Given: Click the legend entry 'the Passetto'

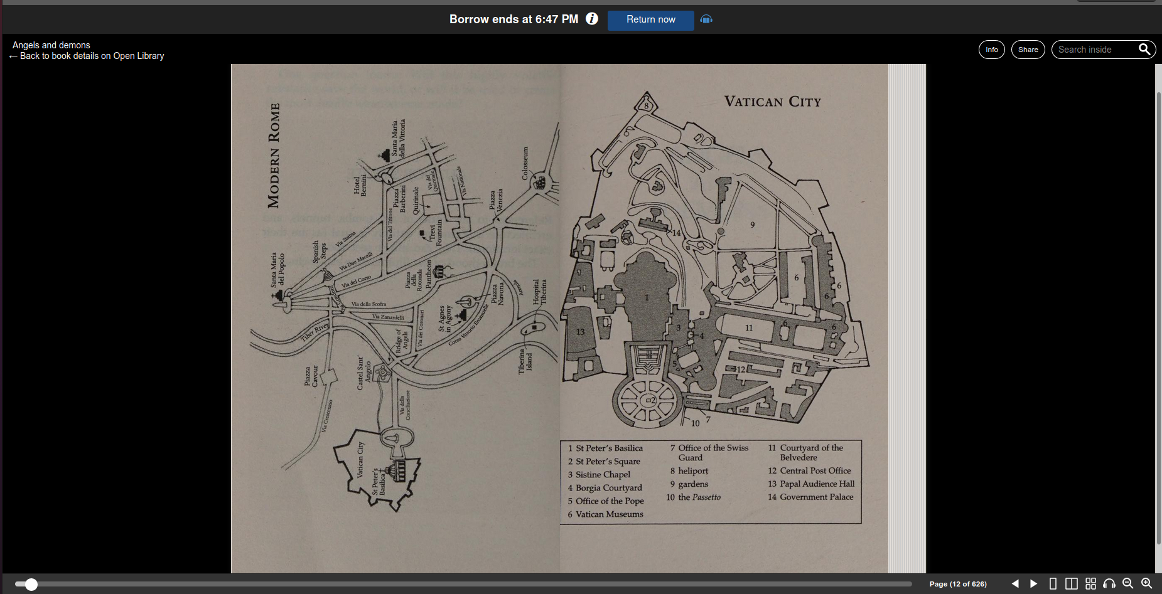Looking at the screenshot, I should 699,497.
